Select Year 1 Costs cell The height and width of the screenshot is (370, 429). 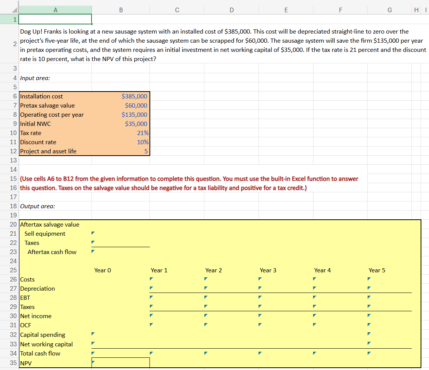177,279
